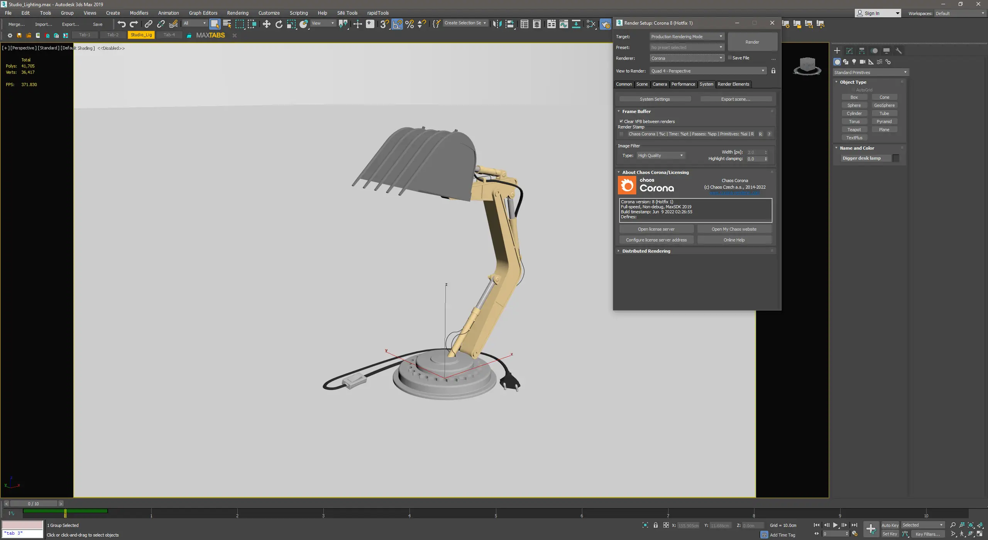The image size is (988, 540).
Task: Click the object color swatch beside name
Action: click(896, 158)
